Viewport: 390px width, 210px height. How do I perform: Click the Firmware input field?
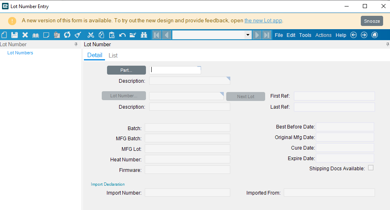(x=187, y=170)
